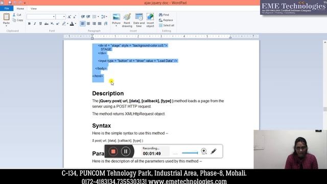Justify the paragraph text

point(100,24)
